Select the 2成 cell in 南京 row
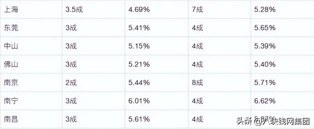This screenshot has width=314, height=129. tap(71, 83)
